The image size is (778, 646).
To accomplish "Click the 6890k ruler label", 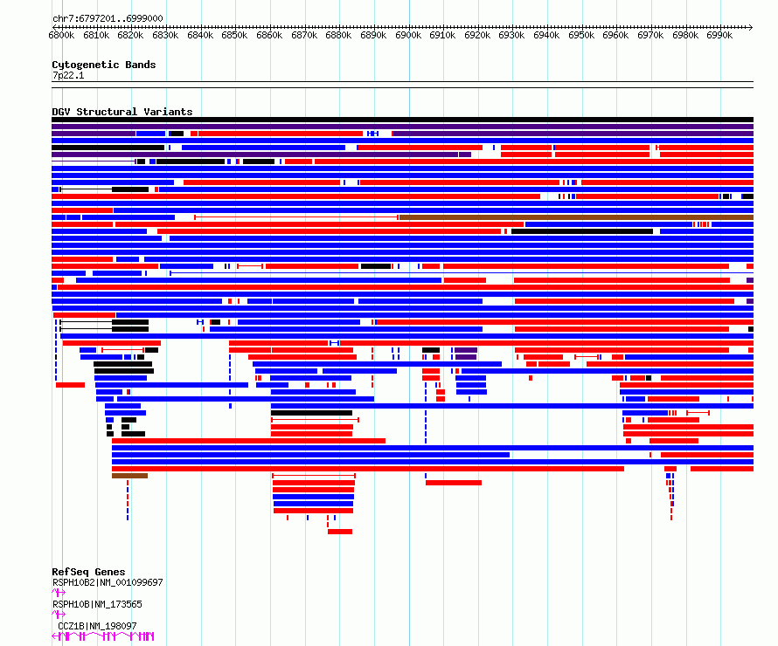I will point(373,35).
